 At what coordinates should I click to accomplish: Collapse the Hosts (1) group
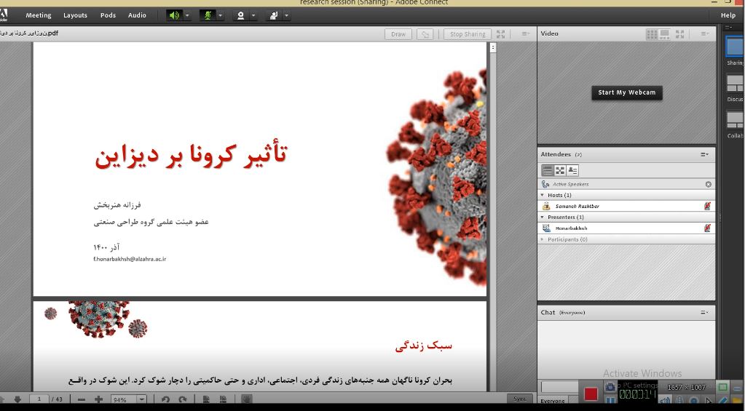click(543, 195)
